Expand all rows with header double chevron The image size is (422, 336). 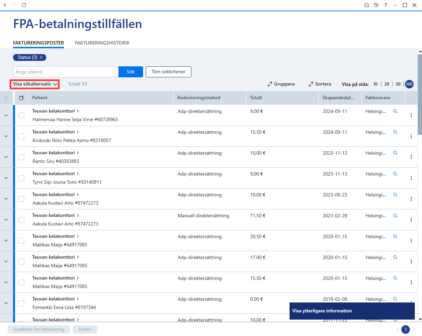point(6,98)
